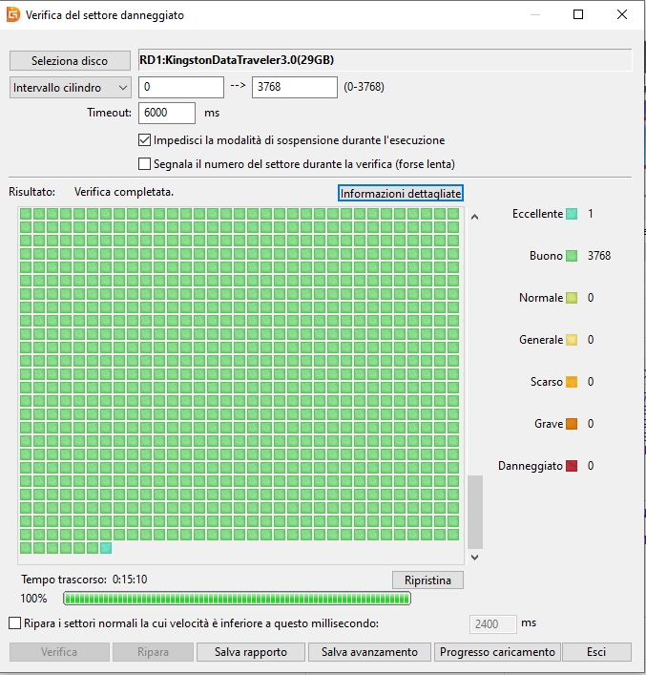Select the cyan Eccellente block in the last grid row

coord(106,548)
